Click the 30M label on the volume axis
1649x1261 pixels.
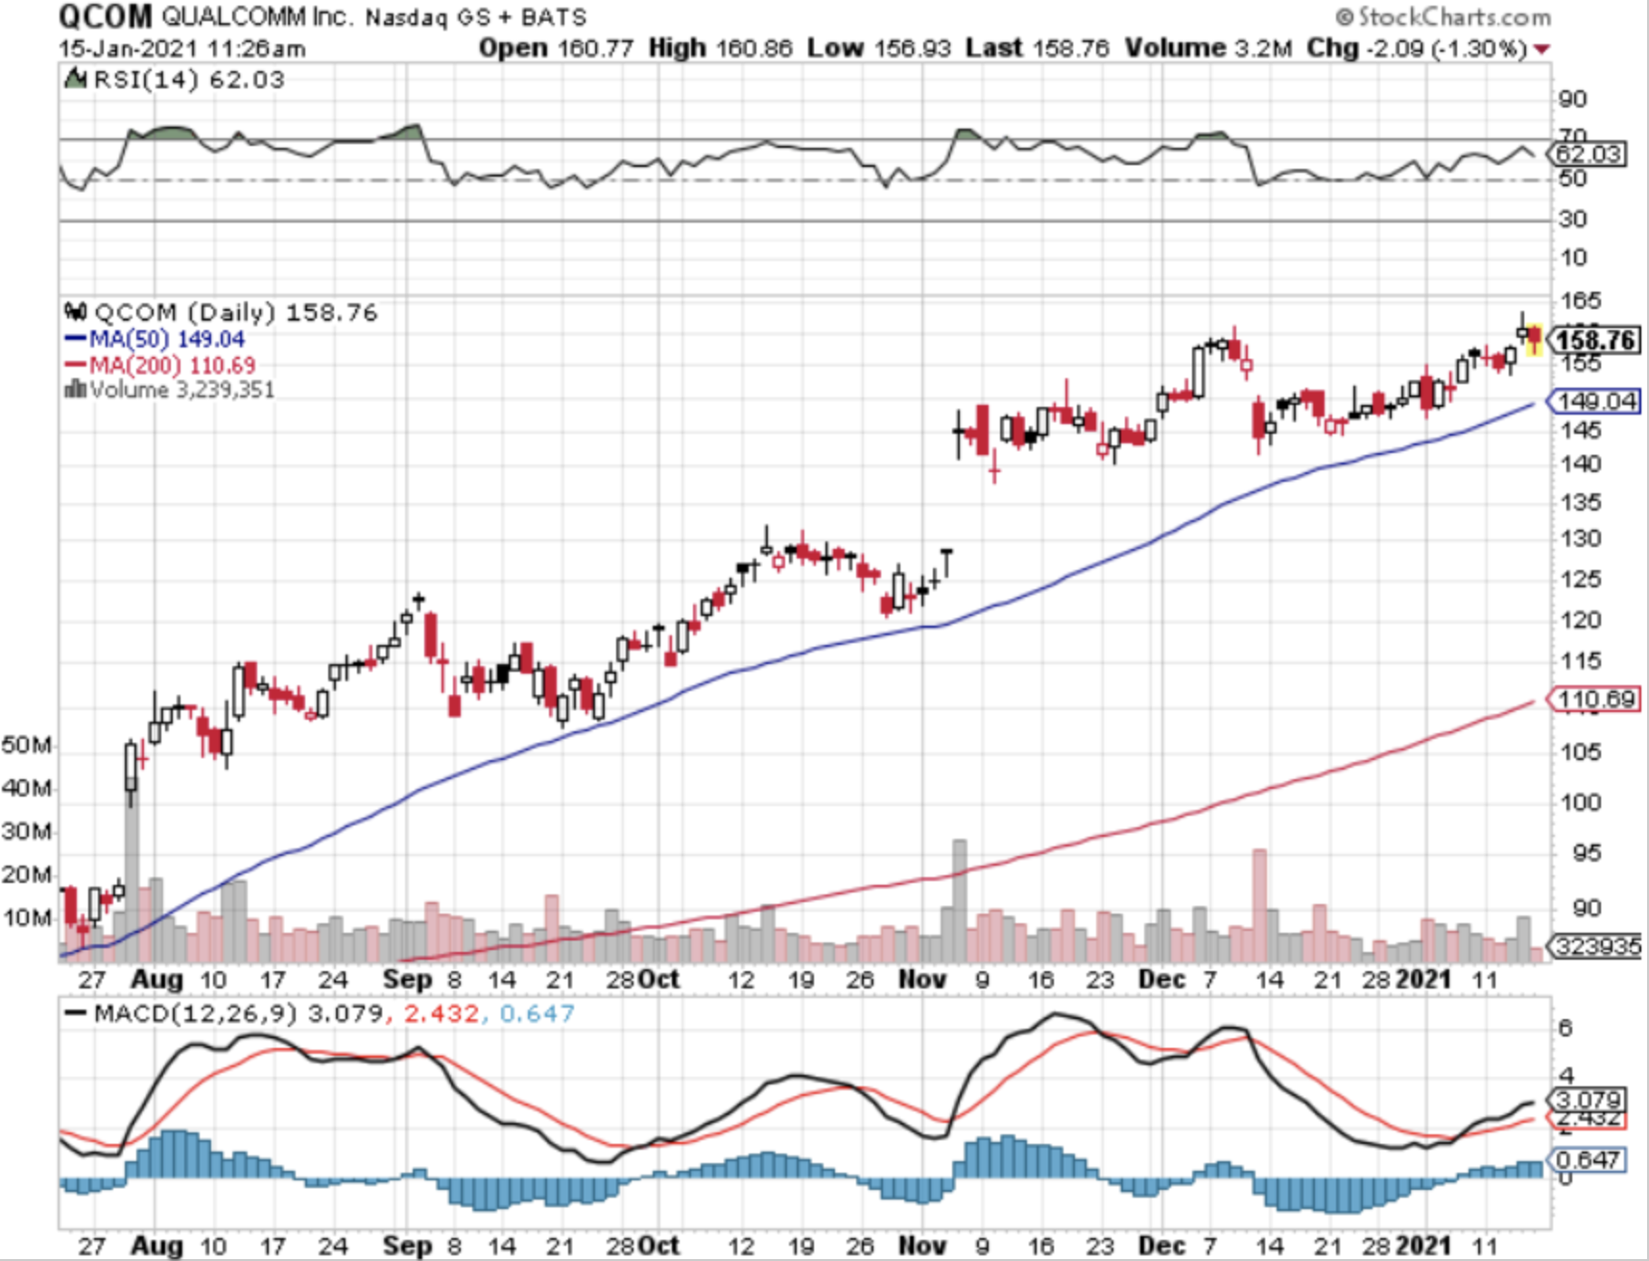click(27, 831)
